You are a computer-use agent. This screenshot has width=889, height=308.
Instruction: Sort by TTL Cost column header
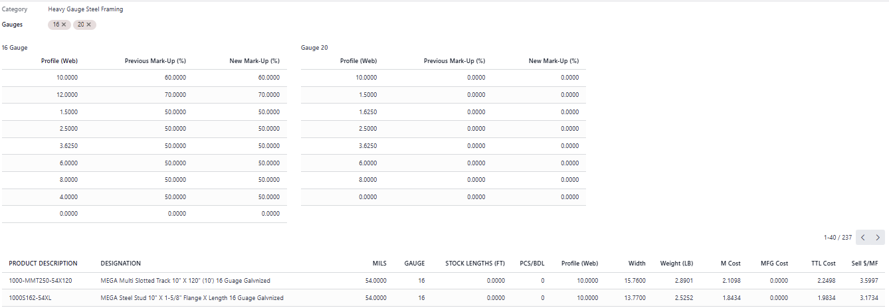point(824,264)
